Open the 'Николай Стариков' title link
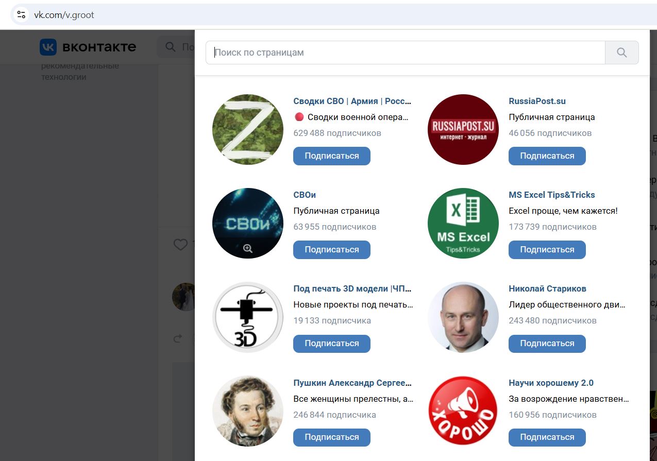This screenshot has width=657, height=461. coord(547,288)
